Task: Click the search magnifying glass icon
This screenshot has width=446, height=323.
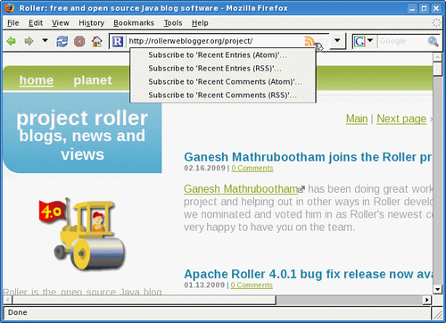Action: click(x=434, y=41)
